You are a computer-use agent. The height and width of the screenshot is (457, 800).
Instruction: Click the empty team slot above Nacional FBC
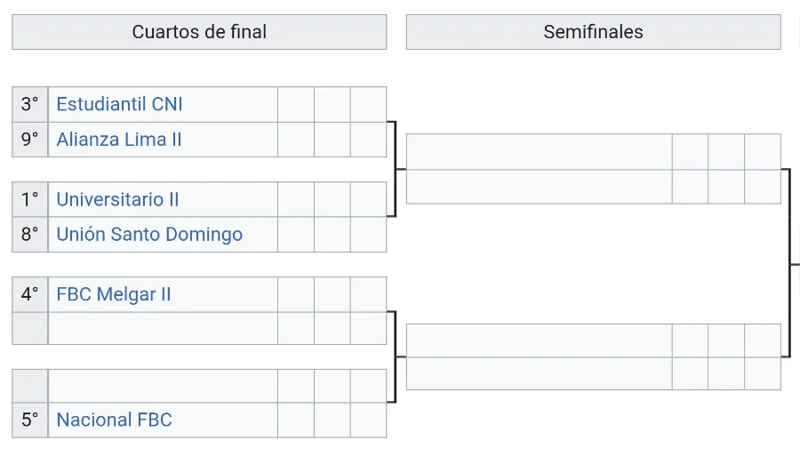(x=163, y=386)
